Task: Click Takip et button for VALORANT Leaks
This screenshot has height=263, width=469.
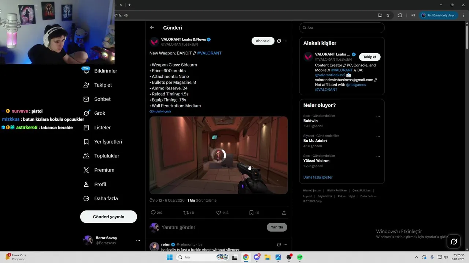Action: 370,57
